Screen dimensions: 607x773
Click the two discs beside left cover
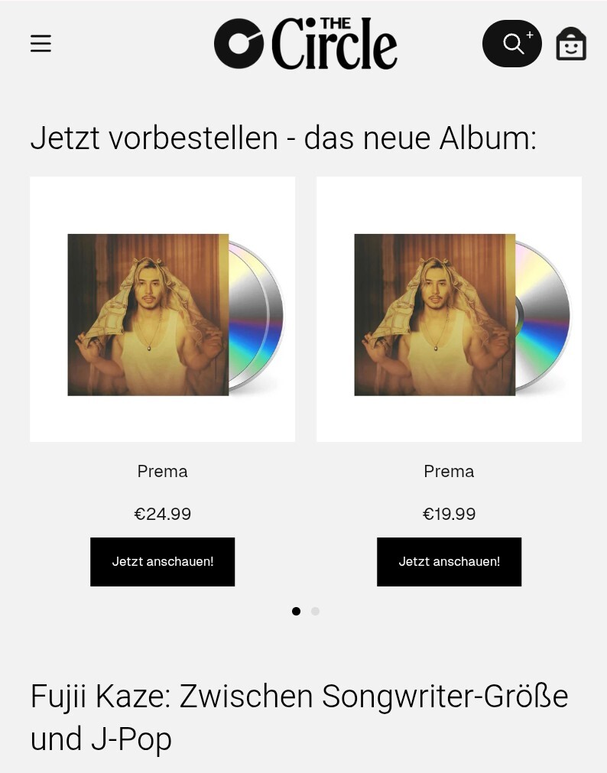click(x=256, y=316)
